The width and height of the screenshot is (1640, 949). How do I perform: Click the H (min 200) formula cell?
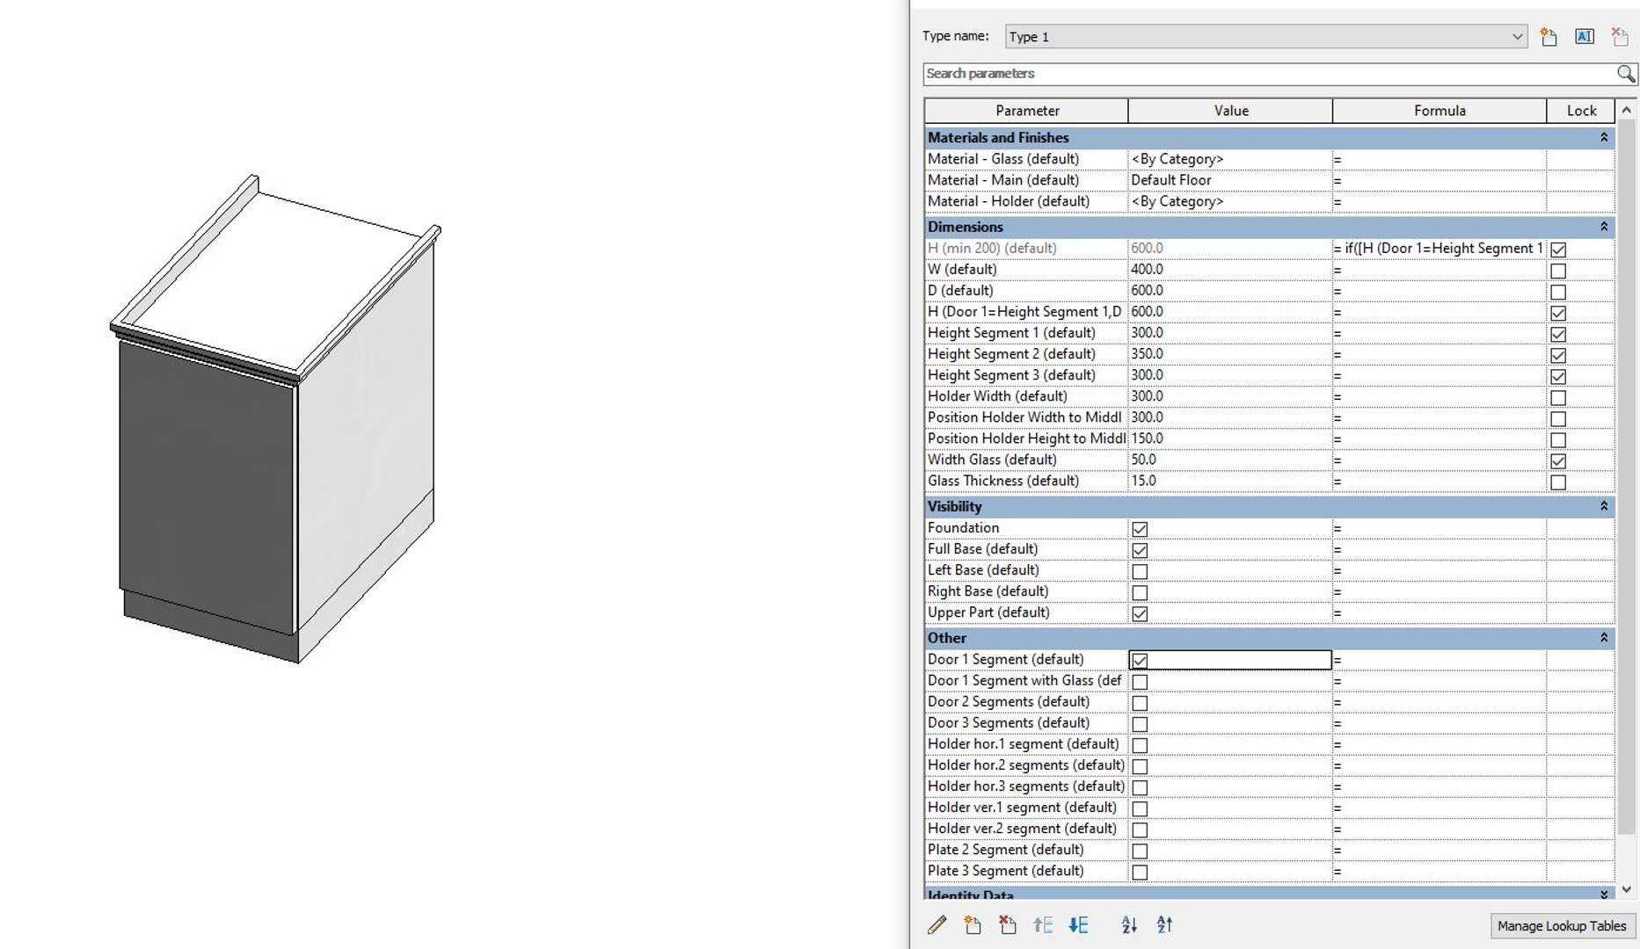point(1440,249)
